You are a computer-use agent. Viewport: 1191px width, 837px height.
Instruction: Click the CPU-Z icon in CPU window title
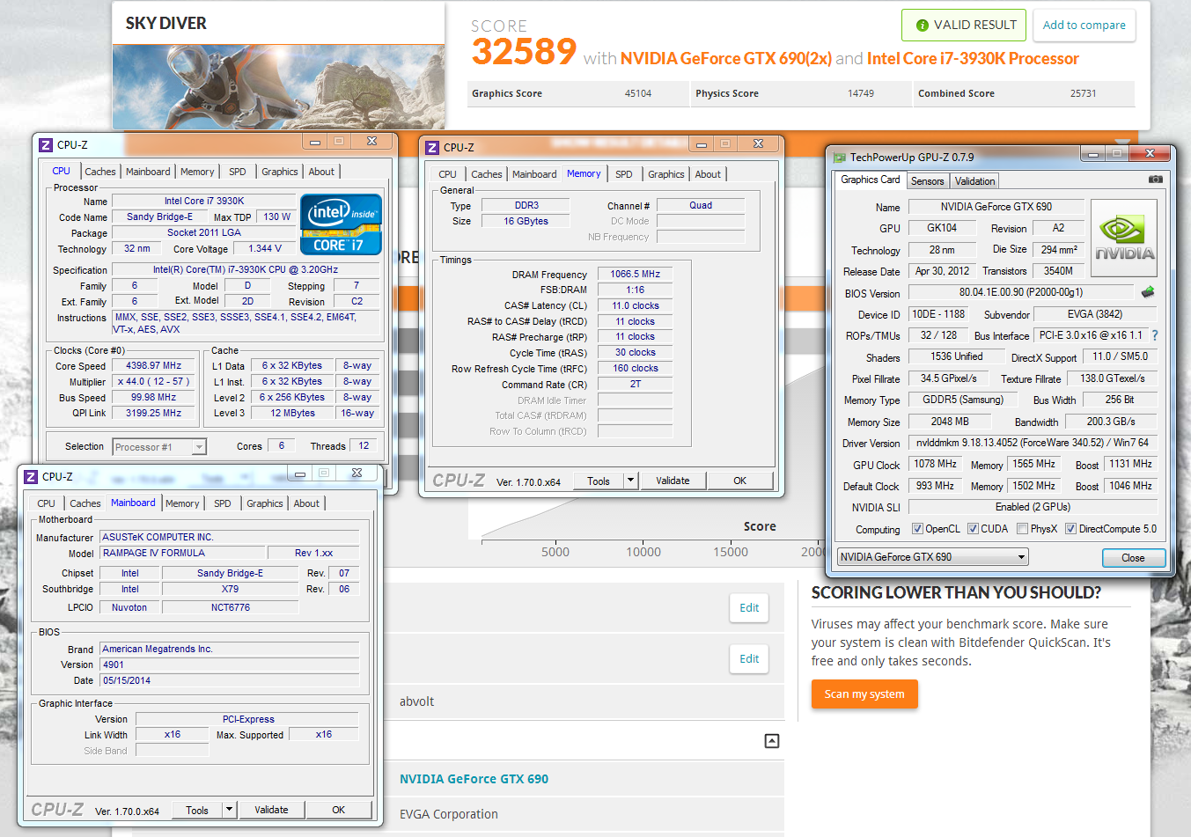(x=46, y=145)
